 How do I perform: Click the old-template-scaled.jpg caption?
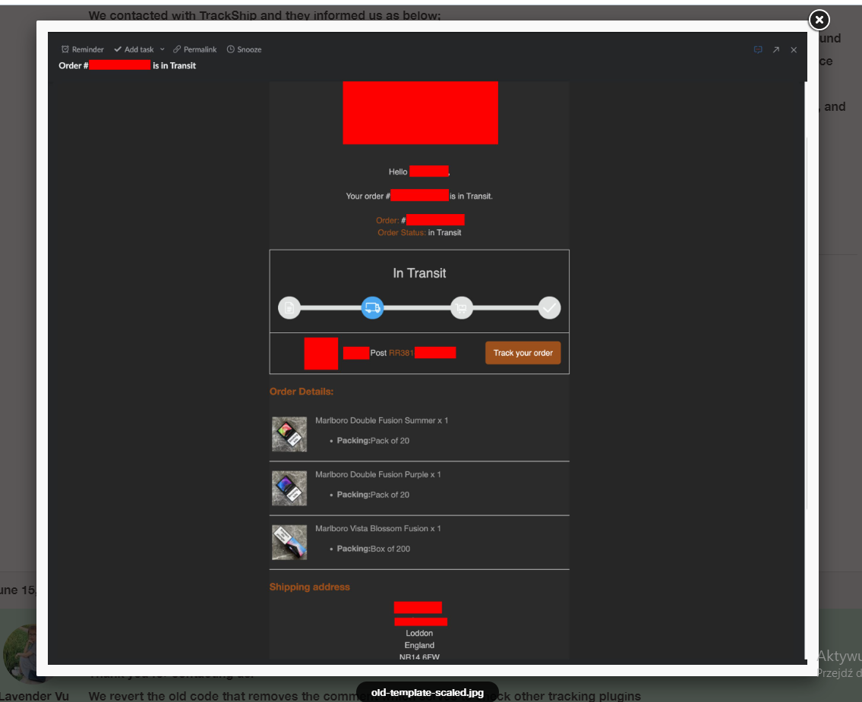[x=427, y=692]
